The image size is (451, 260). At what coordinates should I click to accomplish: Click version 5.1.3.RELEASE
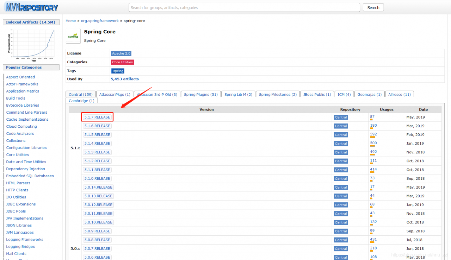pyautogui.click(x=97, y=152)
